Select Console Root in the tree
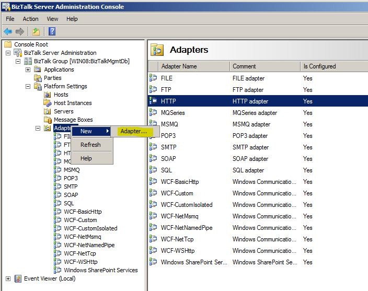Image resolution: width=368 pixels, height=291 pixels. pyautogui.click(x=31, y=44)
